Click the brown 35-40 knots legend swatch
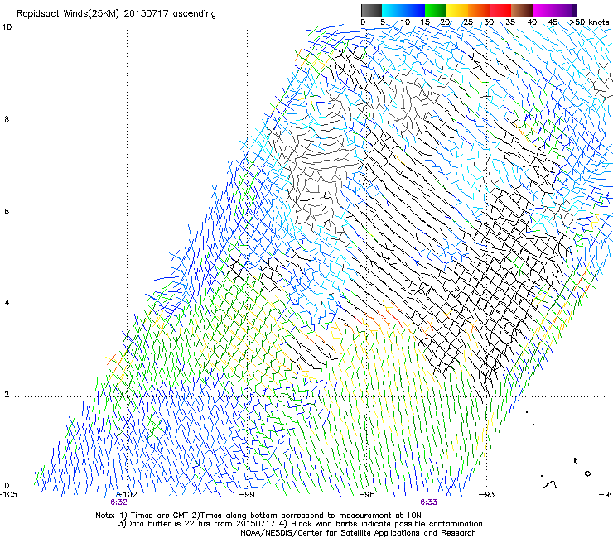 (x=522, y=10)
